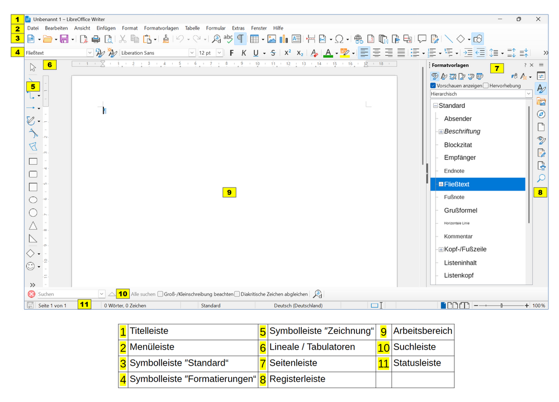This screenshot has width=559, height=402.
Task: Export document as PDF icon
Action: [83, 39]
